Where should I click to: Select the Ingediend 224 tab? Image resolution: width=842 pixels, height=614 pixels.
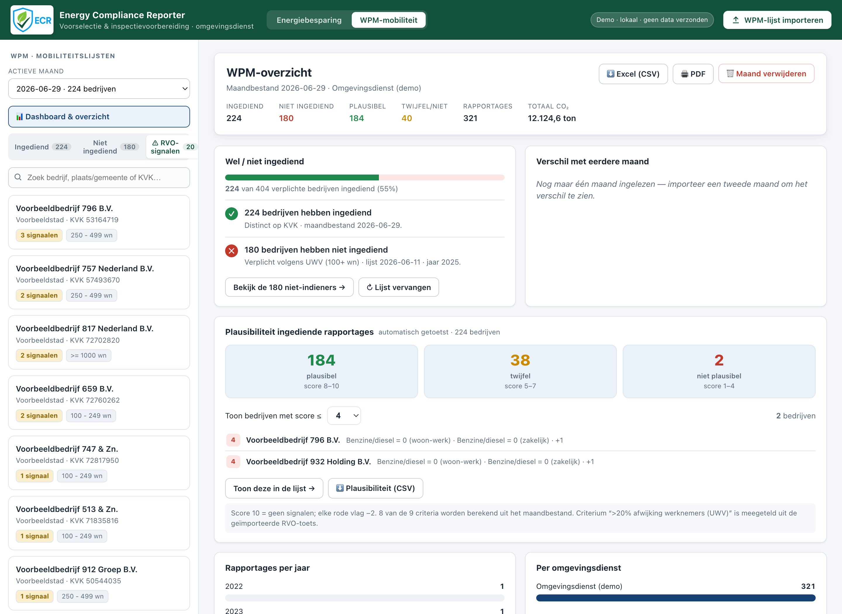point(43,147)
